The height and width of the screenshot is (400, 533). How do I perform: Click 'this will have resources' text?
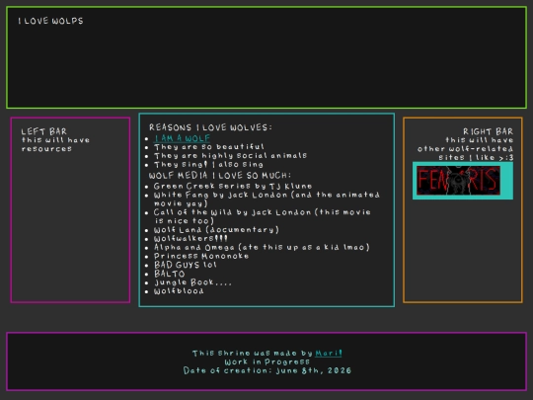click(x=55, y=144)
